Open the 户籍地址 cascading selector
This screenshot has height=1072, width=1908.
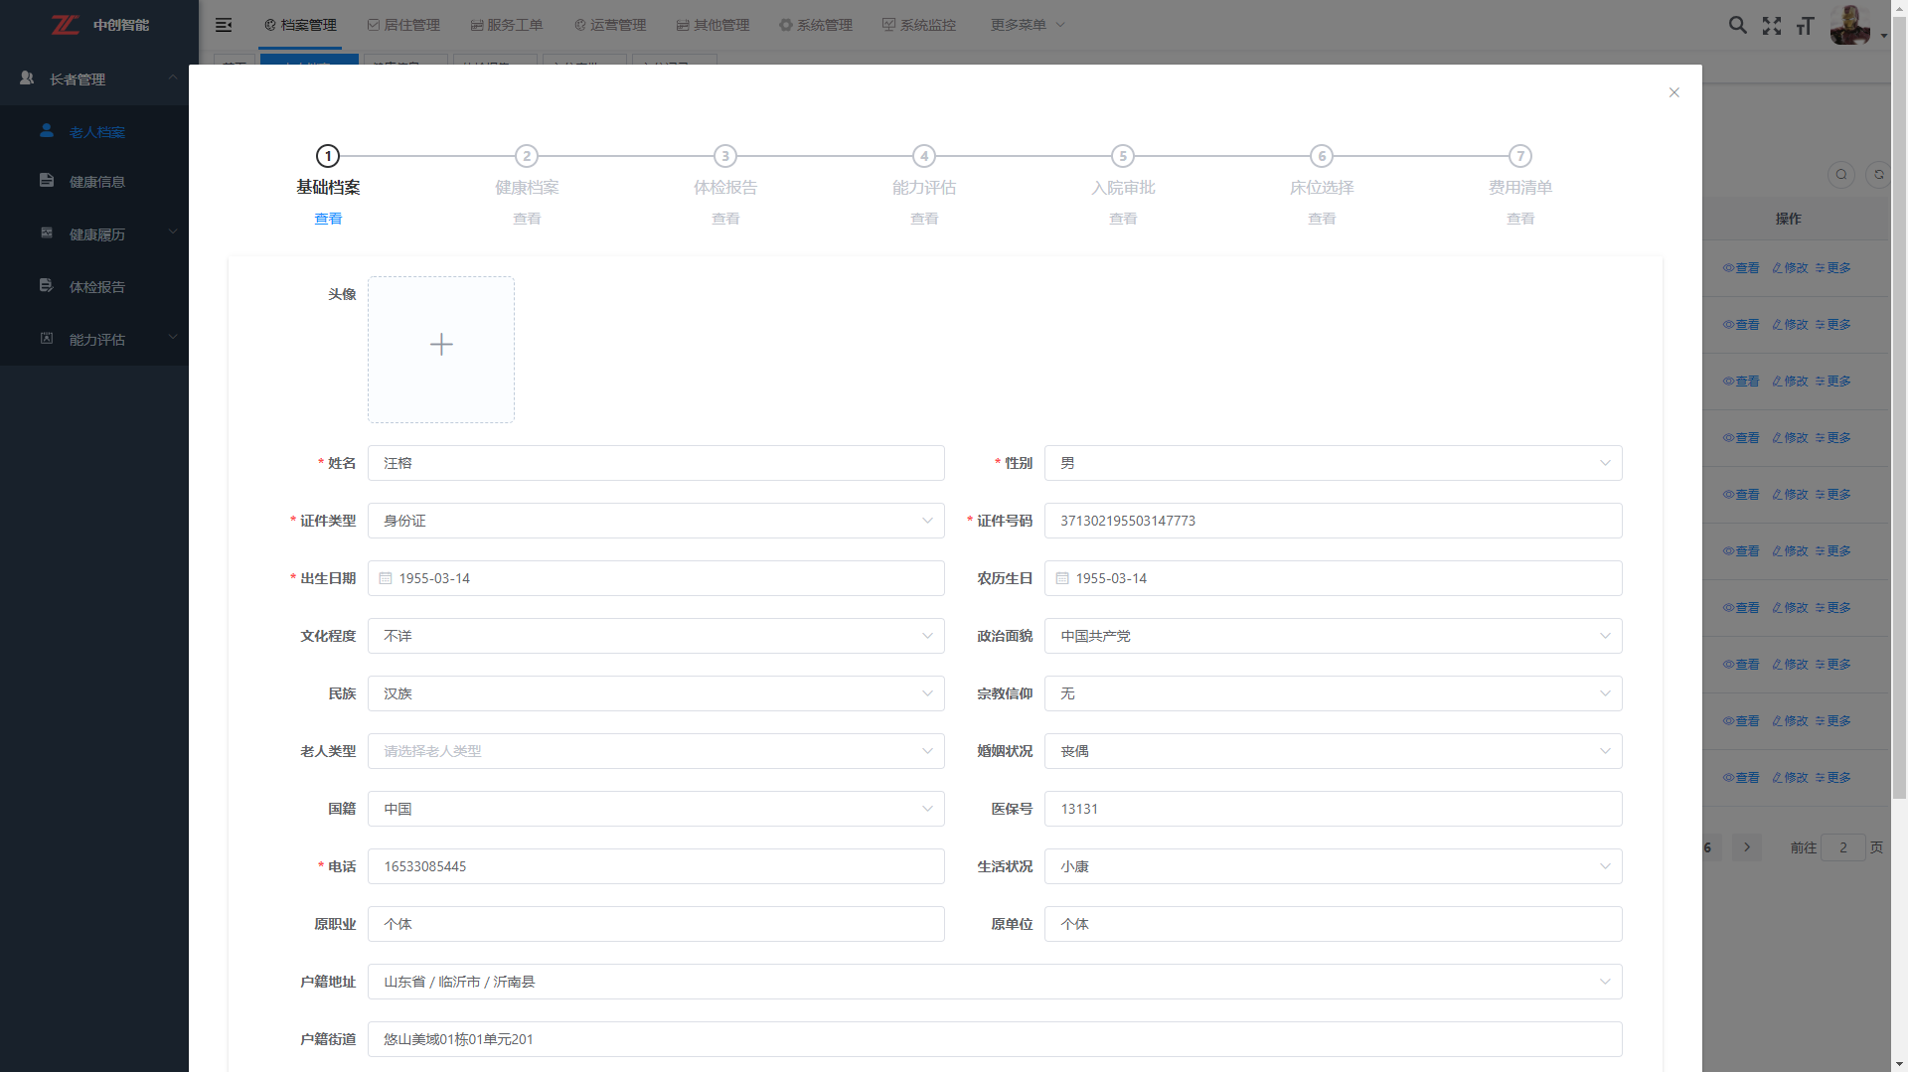[994, 982]
